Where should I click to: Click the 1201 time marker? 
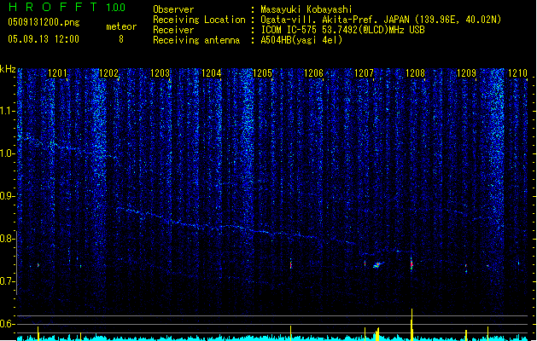(57, 72)
